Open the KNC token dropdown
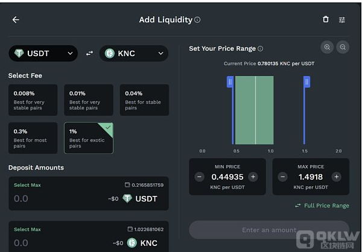 click(134, 53)
